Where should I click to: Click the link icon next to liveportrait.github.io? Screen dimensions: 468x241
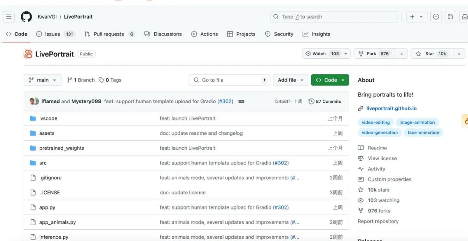[361, 108]
